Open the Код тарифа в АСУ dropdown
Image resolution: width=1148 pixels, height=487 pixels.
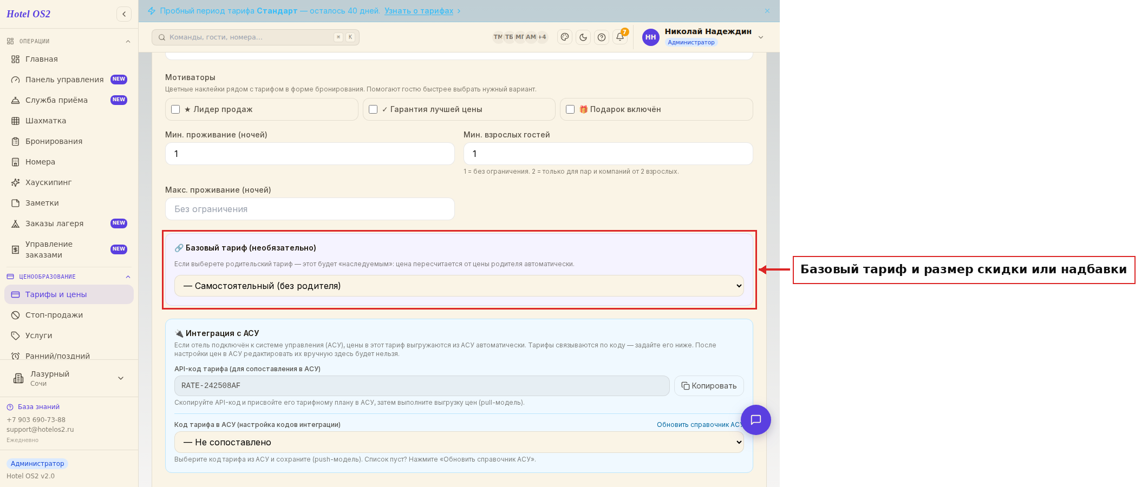459,442
